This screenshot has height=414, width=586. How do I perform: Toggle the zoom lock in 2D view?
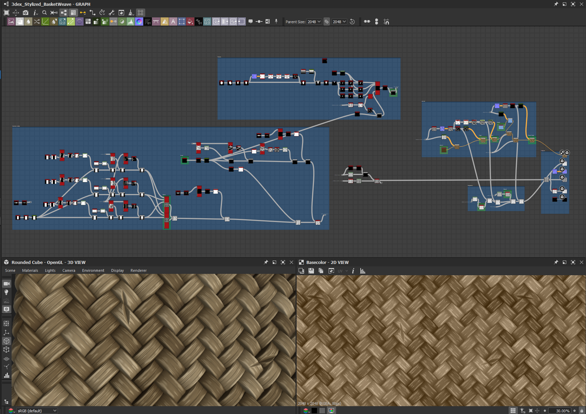582,410
